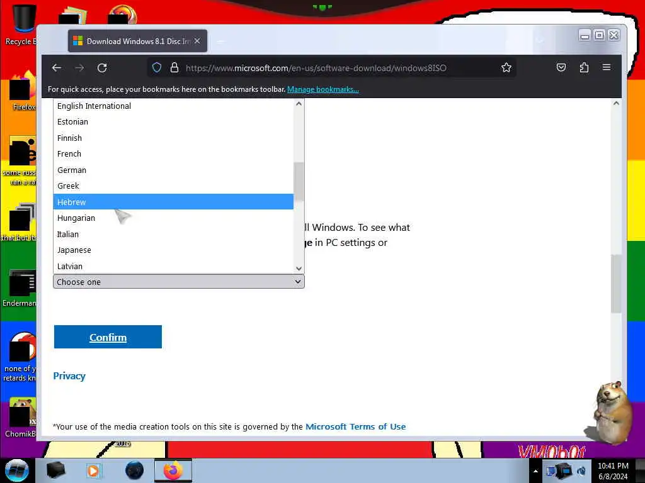
Task: Click the language list scroll up arrow
Action: click(x=299, y=104)
